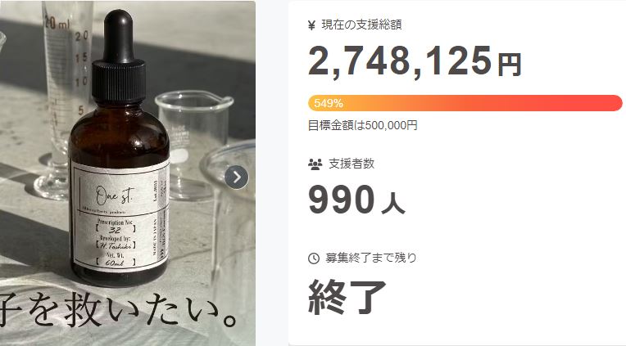Click the 募集終了まで残り label
This screenshot has width=626, height=346.
371,258
